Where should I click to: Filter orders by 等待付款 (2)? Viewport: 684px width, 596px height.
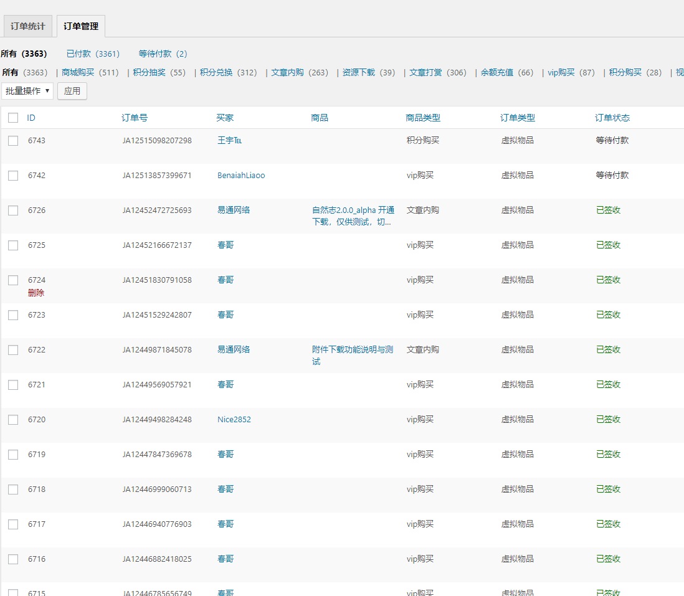pos(163,54)
